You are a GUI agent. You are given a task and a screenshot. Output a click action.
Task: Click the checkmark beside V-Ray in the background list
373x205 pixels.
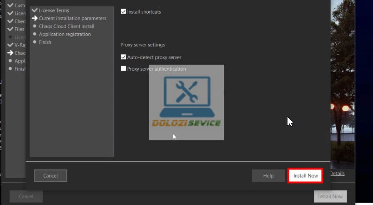10,45
